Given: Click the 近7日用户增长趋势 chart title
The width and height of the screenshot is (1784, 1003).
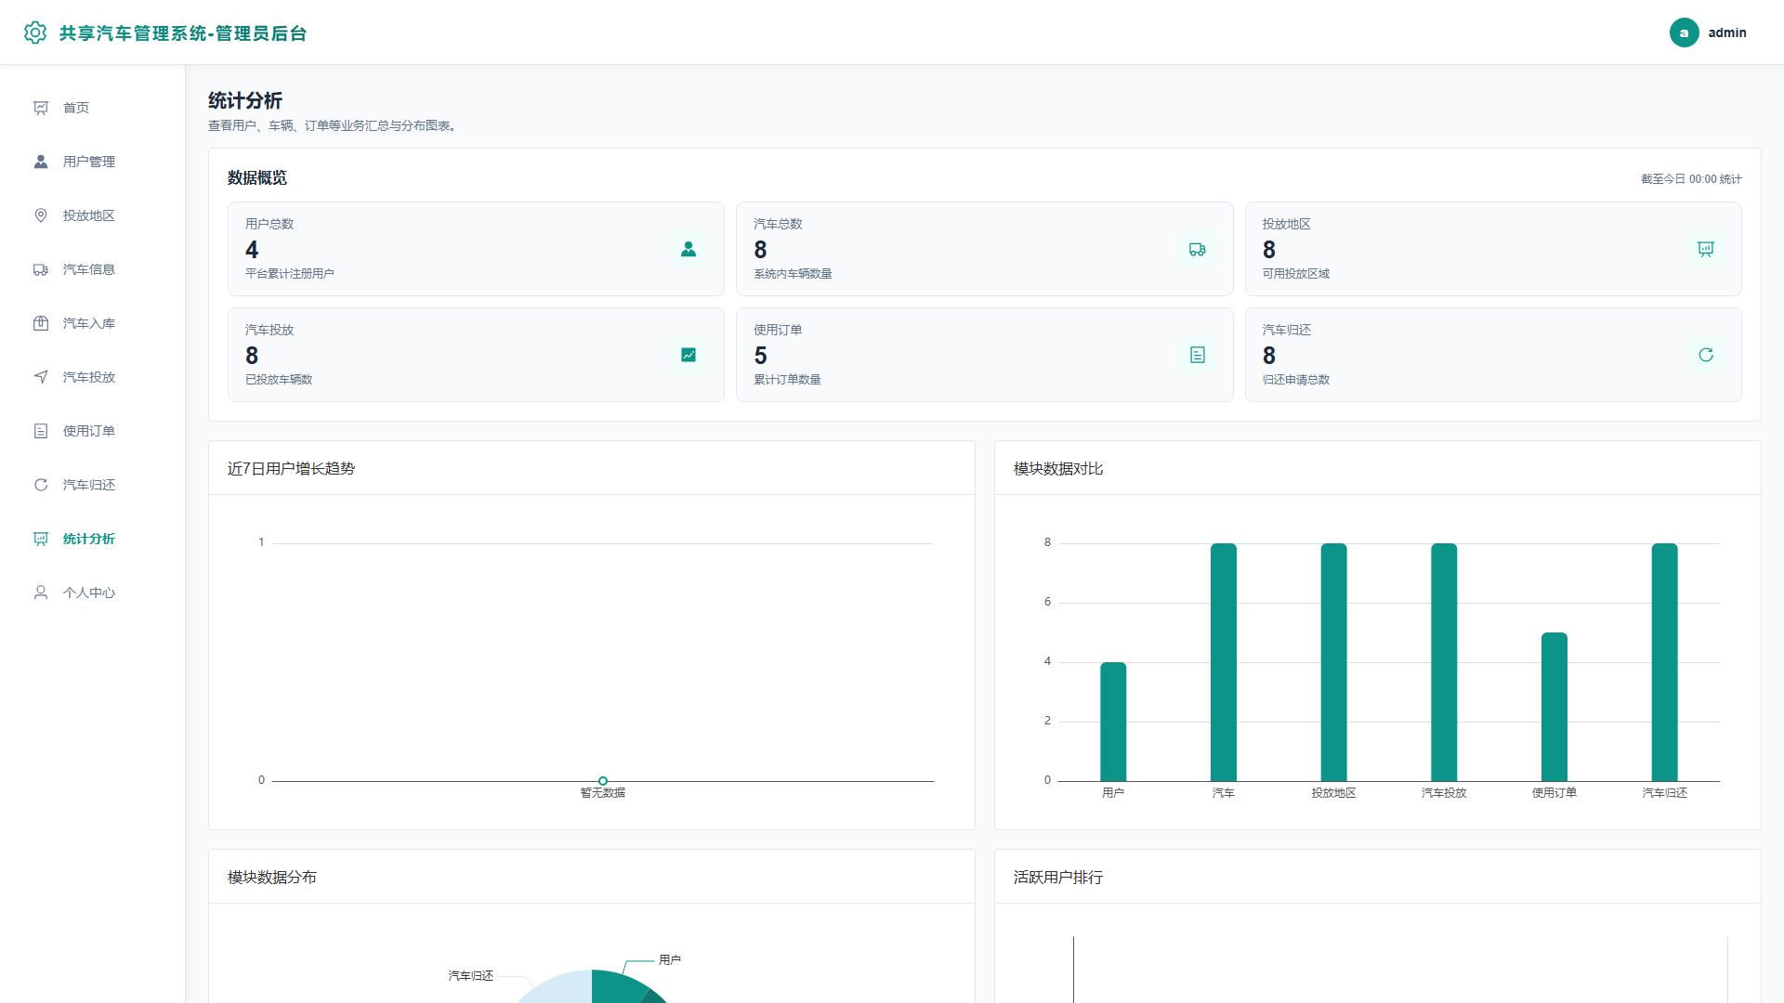Looking at the screenshot, I should [x=291, y=469].
